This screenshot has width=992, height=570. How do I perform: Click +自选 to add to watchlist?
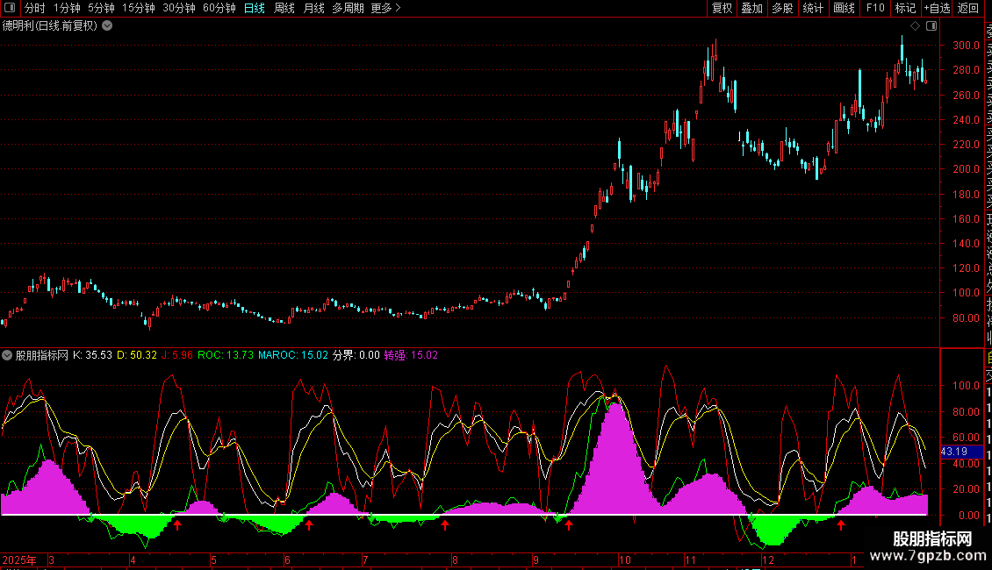pos(937,8)
